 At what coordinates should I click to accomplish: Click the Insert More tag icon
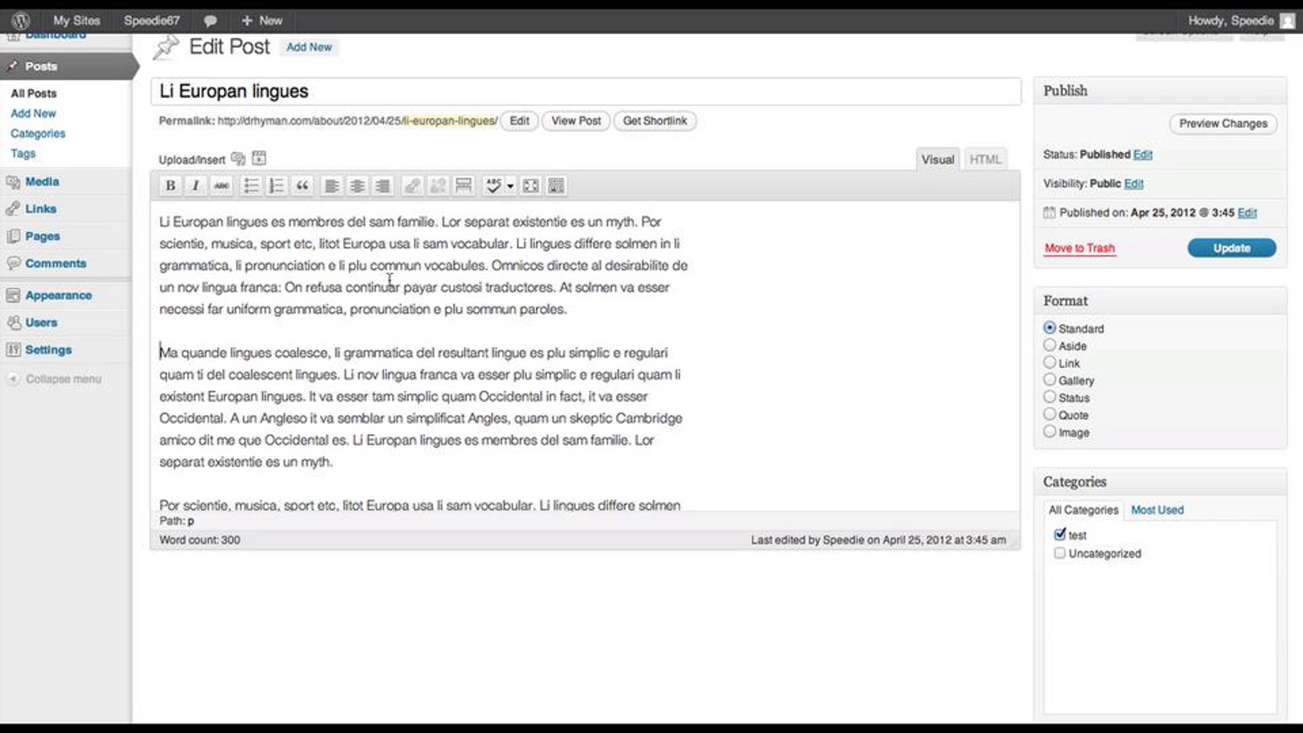click(463, 186)
